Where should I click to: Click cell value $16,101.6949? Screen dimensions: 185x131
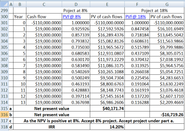tap(167, 29)
